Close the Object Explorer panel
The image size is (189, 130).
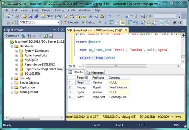tap(62, 30)
